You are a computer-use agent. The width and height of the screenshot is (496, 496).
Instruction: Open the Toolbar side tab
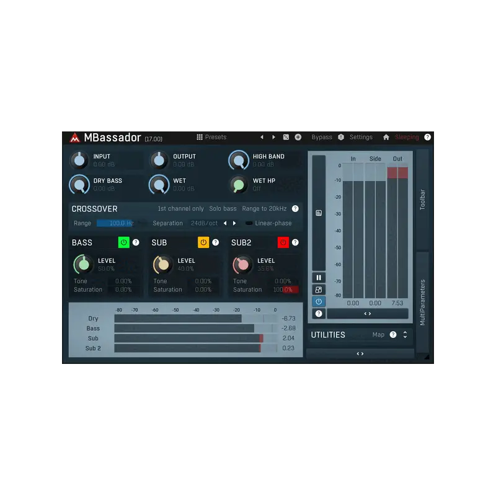pyautogui.click(x=422, y=200)
